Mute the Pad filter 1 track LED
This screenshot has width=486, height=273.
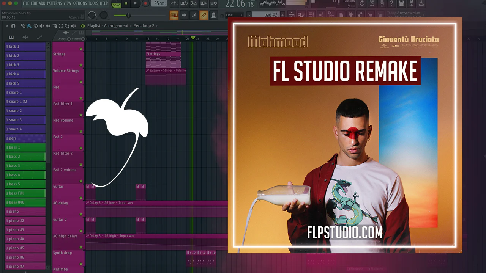tap(81, 115)
